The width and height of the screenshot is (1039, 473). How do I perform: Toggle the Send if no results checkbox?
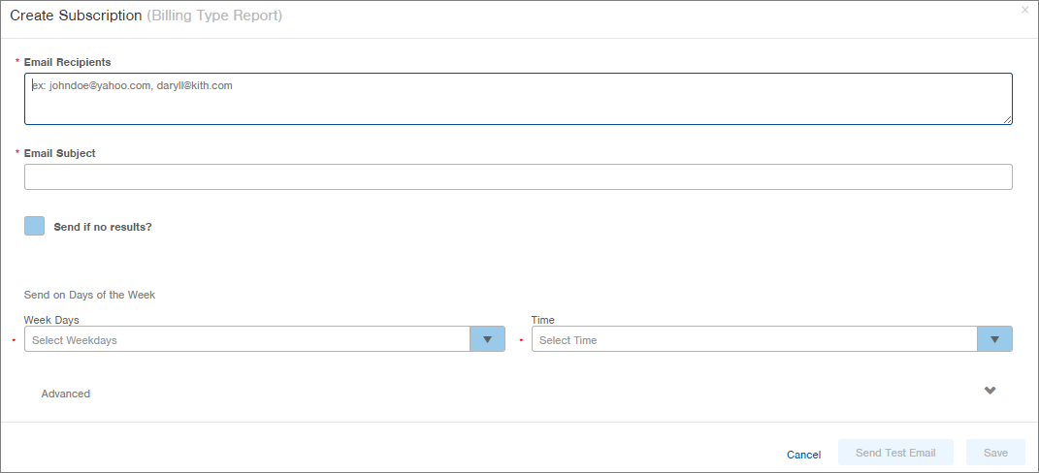click(x=35, y=226)
